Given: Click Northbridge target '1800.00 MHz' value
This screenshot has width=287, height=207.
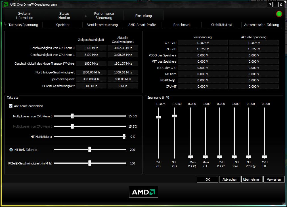Looking at the screenshot, I should tap(91, 72).
